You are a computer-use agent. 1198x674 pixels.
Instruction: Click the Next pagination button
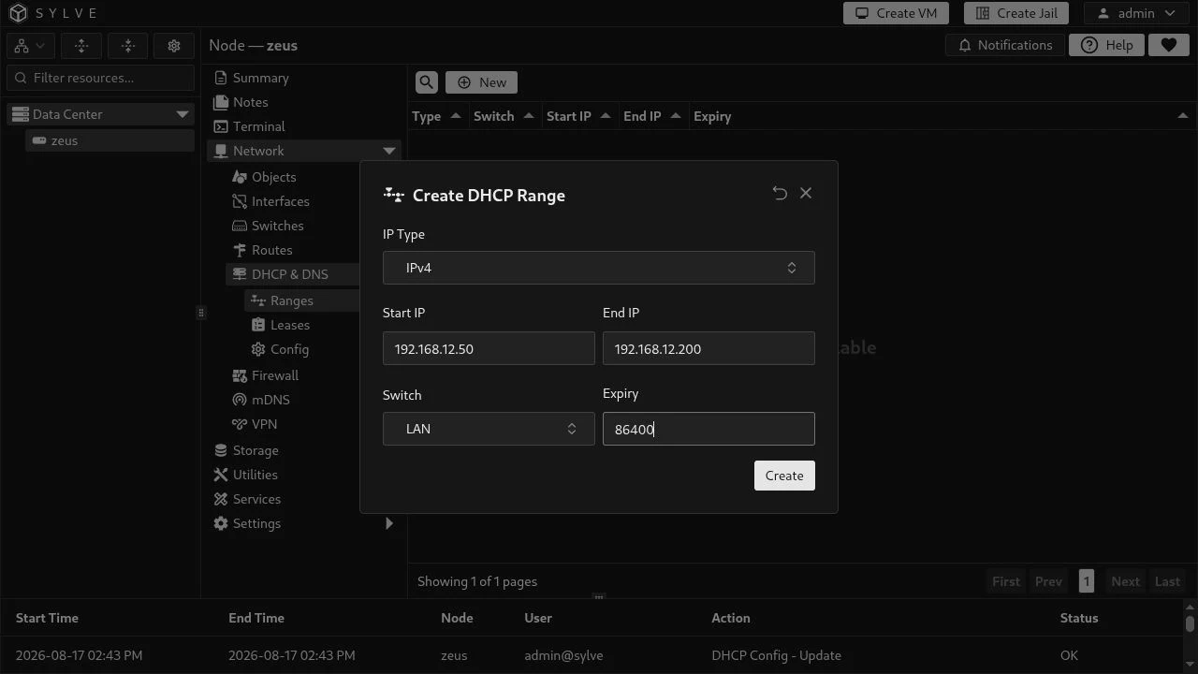[x=1125, y=581]
